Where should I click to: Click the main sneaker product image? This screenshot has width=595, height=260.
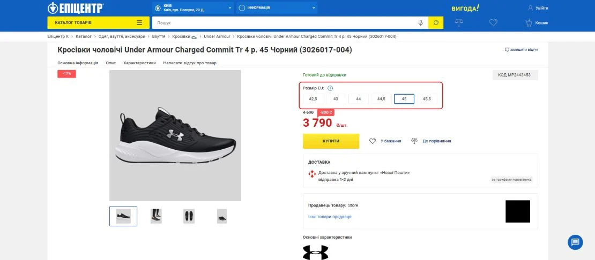[x=175, y=135]
